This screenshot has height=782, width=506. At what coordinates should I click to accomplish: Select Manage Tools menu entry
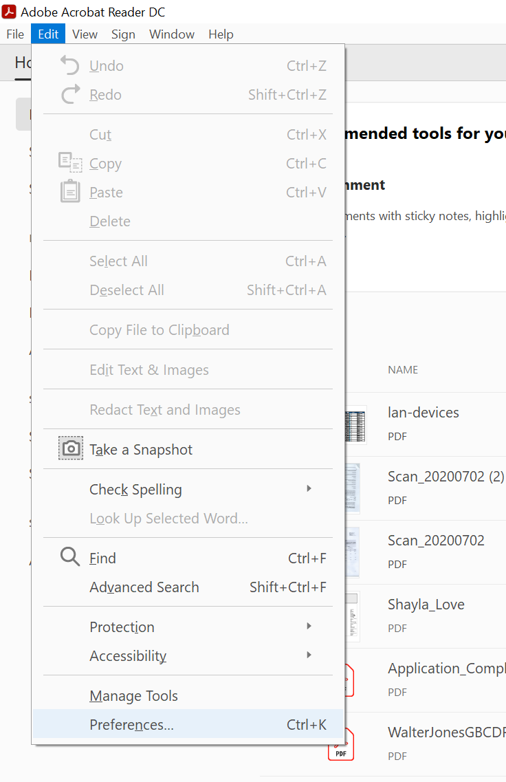coord(188,695)
